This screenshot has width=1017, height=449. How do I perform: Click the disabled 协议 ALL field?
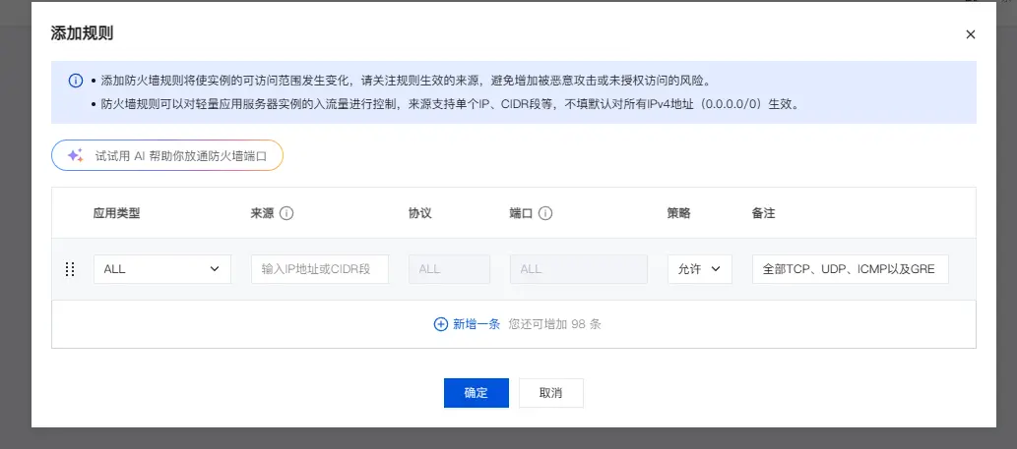pos(449,269)
